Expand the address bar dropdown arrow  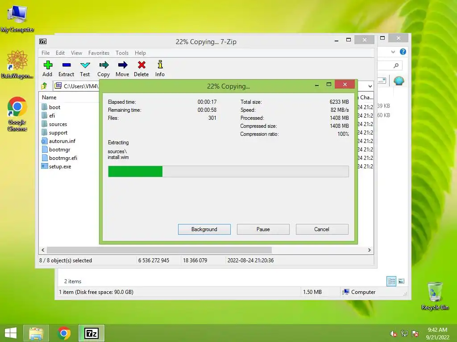click(370, 86)
